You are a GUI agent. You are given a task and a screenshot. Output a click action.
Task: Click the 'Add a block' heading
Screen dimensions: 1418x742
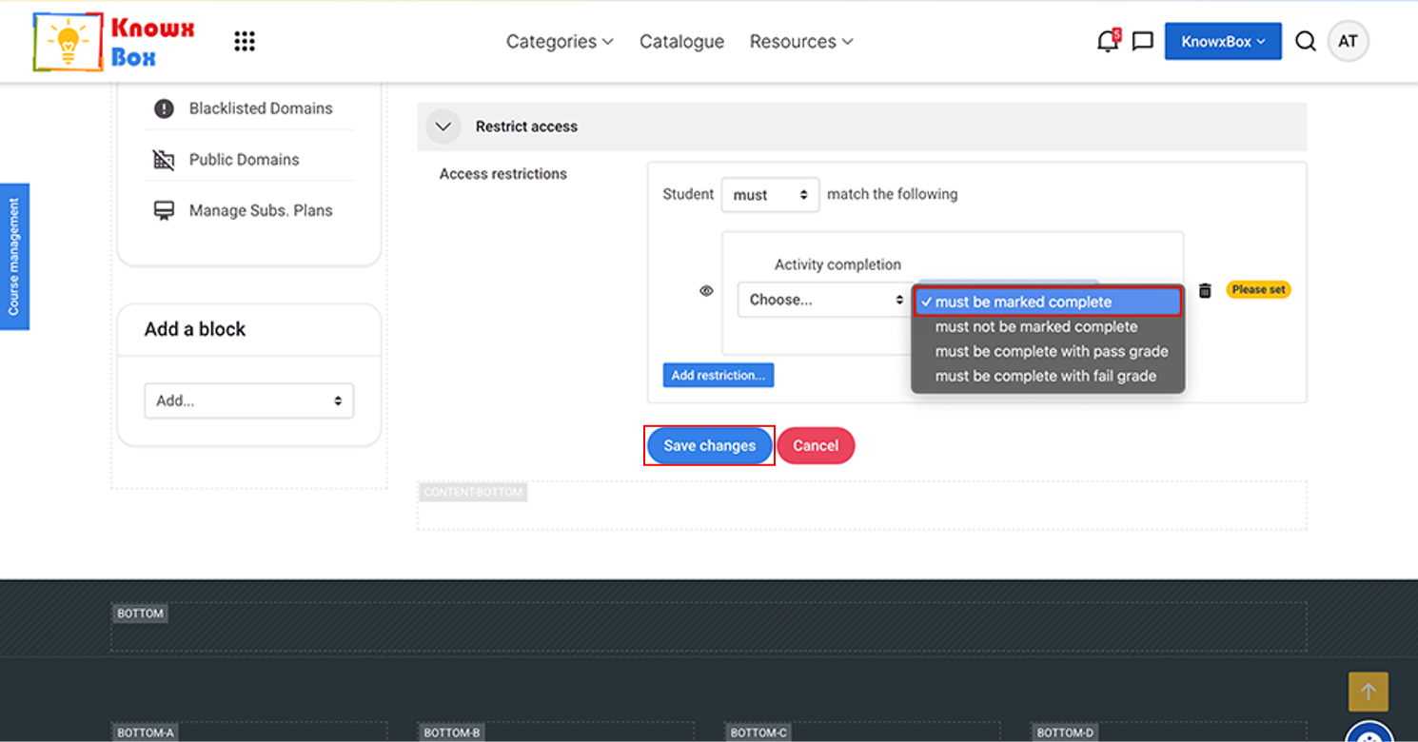pos(195,329)
